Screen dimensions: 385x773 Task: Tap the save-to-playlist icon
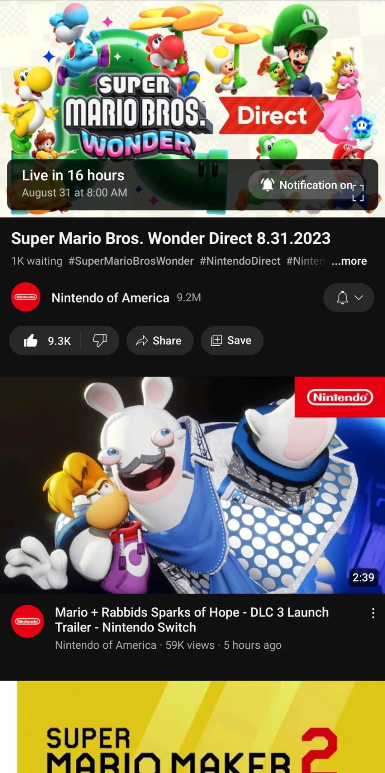click(x=216, y=341)
